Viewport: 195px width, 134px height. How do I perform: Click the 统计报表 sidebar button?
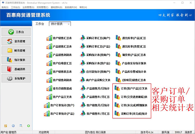tap(16, 60)
